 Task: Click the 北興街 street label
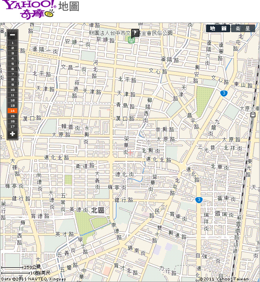point(151,150)
